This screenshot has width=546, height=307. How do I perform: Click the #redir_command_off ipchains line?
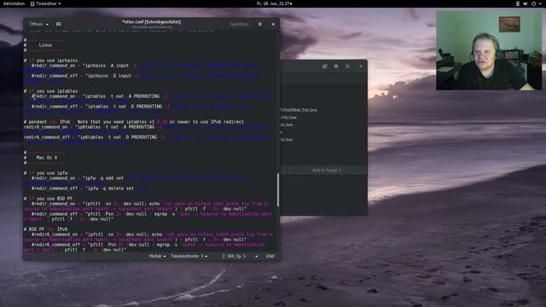(x=150, y=76)
